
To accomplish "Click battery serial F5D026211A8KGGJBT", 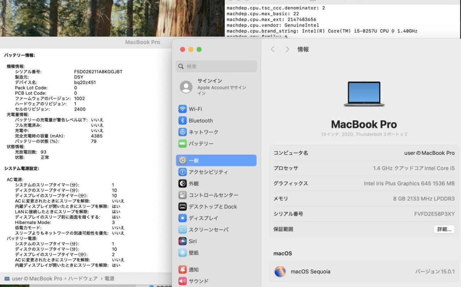I will pyautogui.click(x=98, y=72).
